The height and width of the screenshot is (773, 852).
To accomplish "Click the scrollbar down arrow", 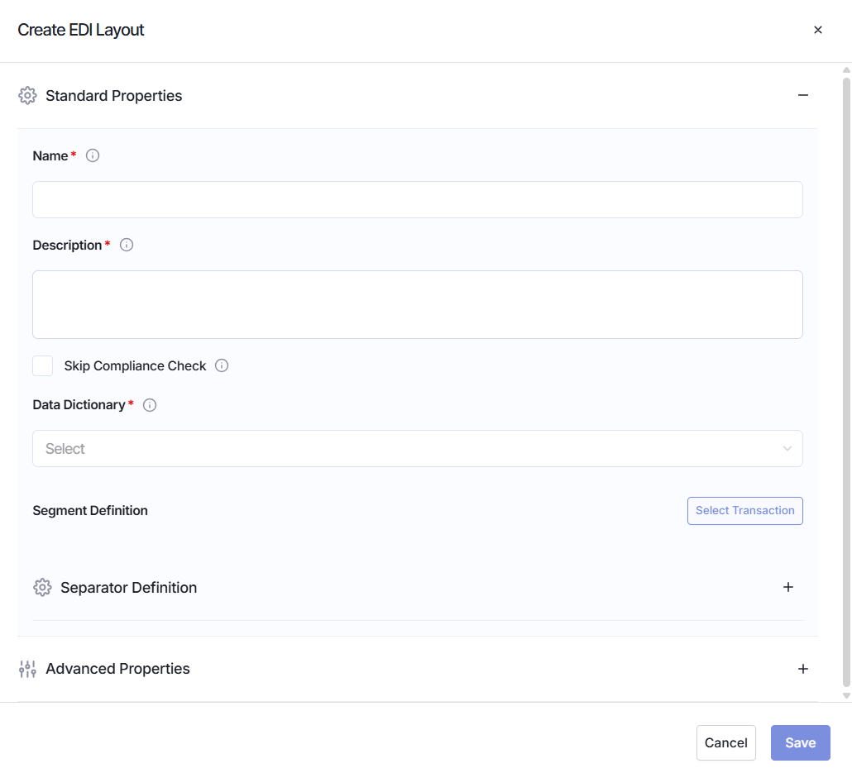I will [846, 695].
